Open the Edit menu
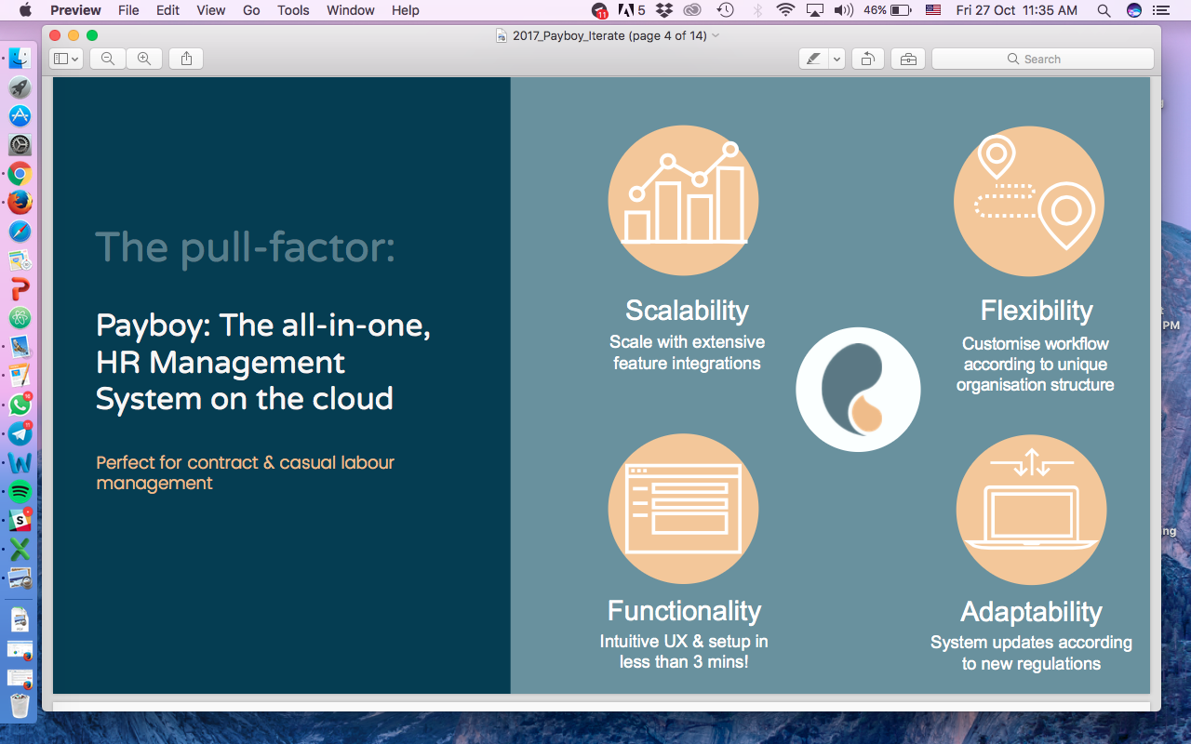The image size is (1191, 744). [167, 10]
